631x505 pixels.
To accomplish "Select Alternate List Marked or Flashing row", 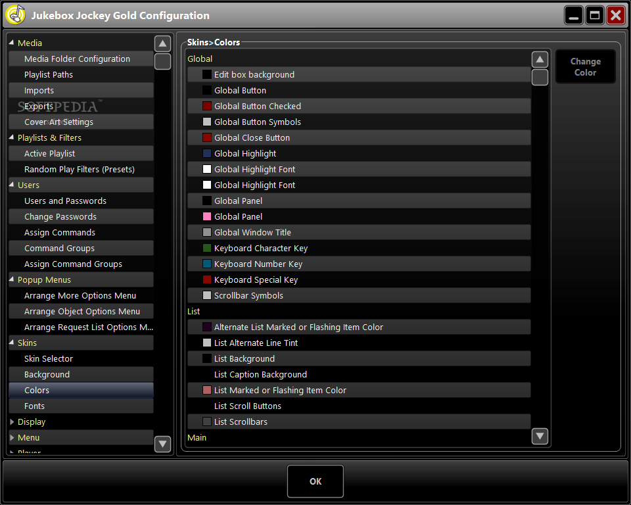I will (x=359, y=327).
